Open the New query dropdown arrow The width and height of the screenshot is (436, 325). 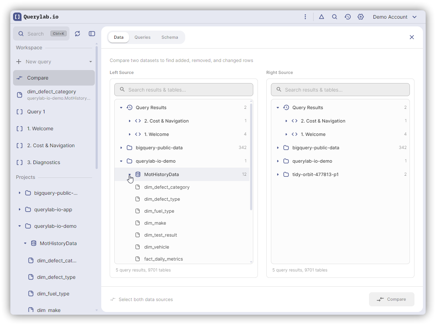coord(91,62)
